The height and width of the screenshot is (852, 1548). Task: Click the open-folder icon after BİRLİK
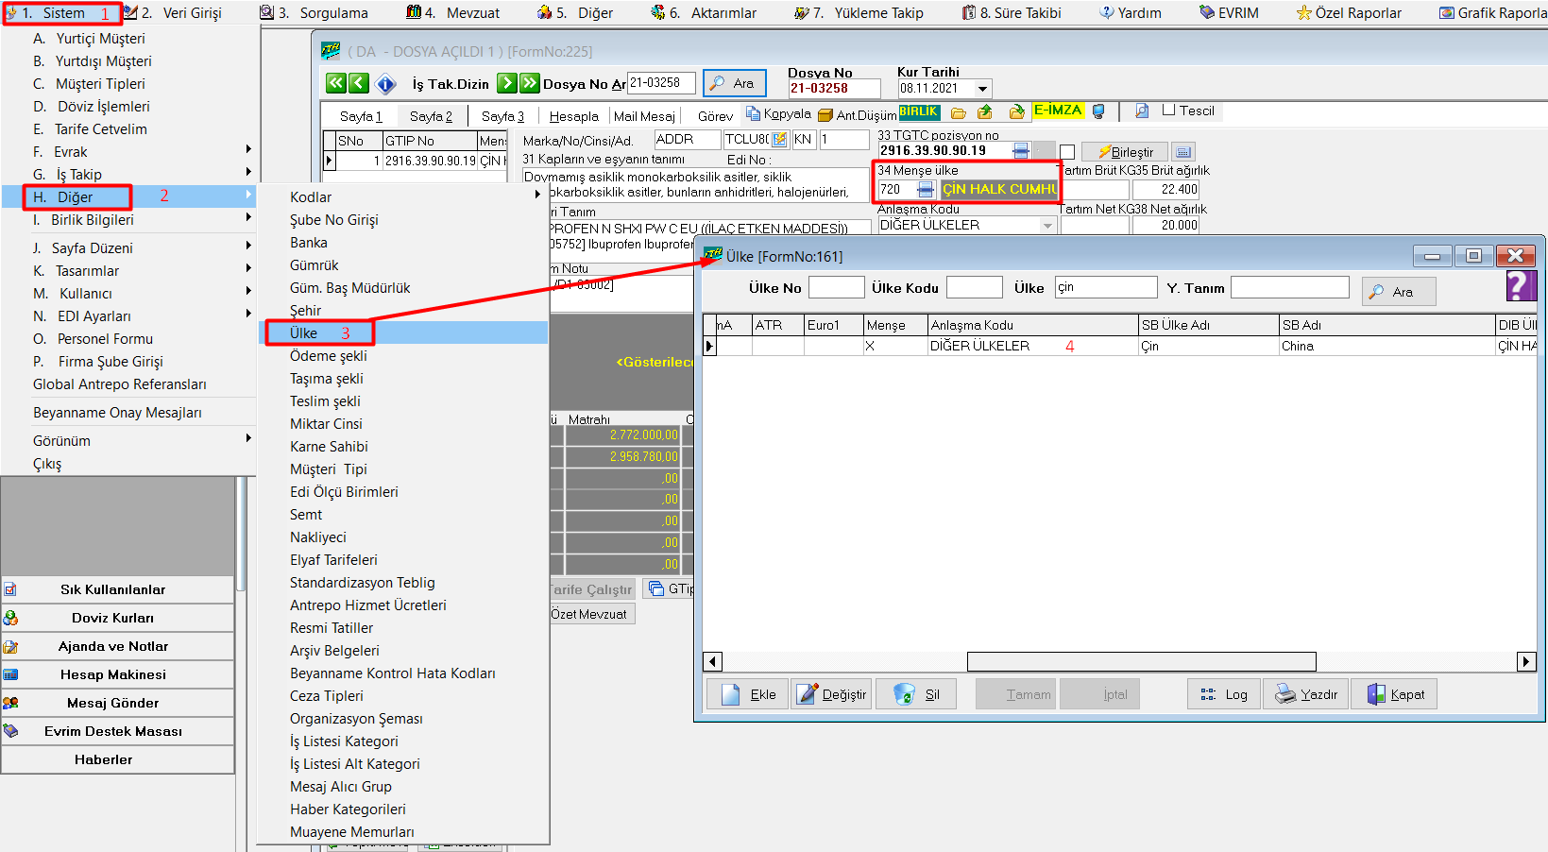959,112
